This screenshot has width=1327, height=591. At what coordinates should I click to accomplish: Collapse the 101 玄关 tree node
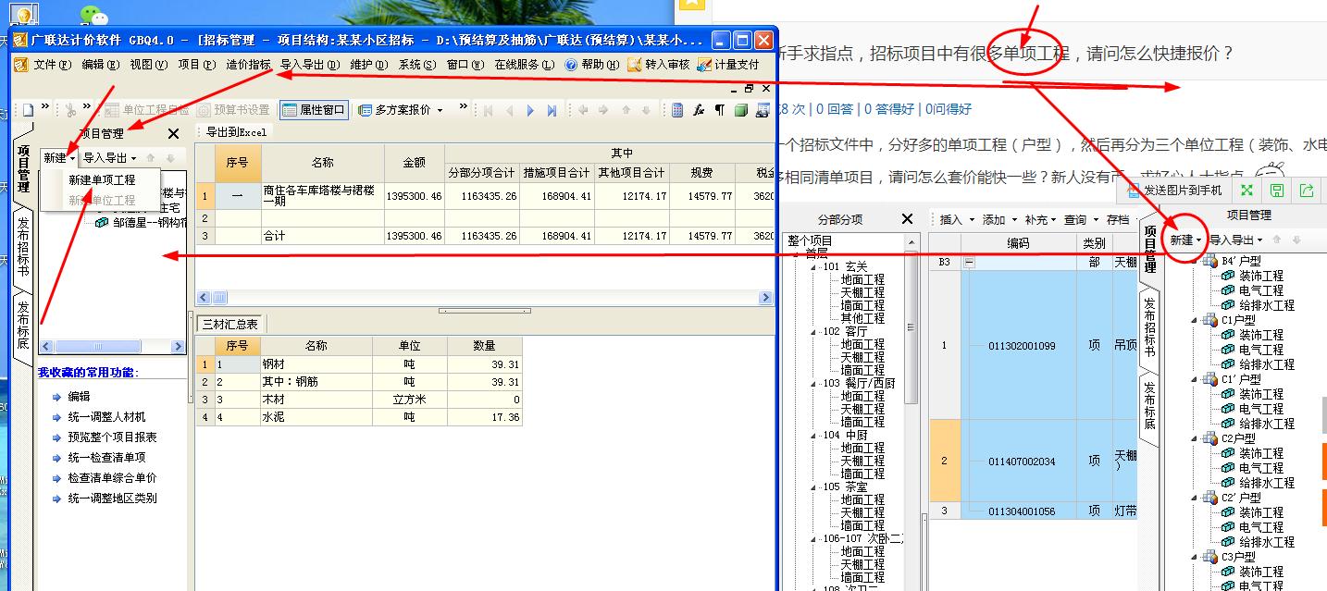pyautogui.click(x=814, y=266)
